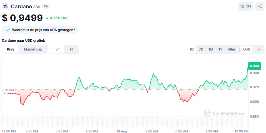Choose the 1M time range

pos(211,49)
